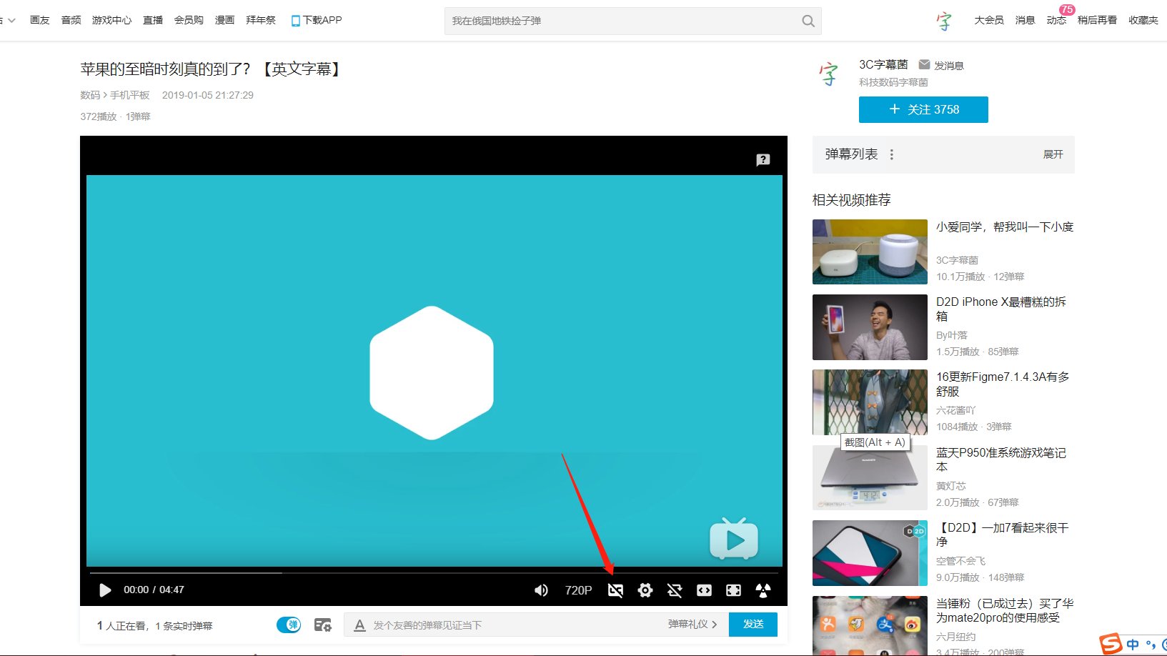Open danmaku font style icon
The image size is (1167, 656).
coord(359,625)
